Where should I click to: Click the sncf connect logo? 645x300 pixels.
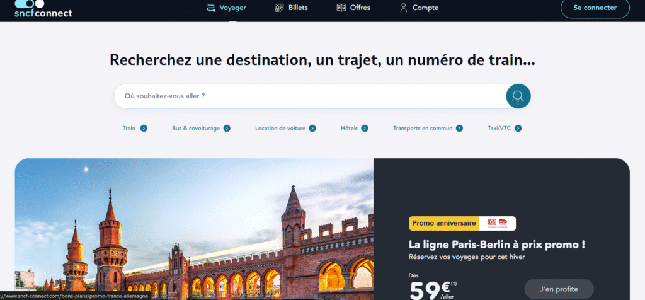click(43, 9)
